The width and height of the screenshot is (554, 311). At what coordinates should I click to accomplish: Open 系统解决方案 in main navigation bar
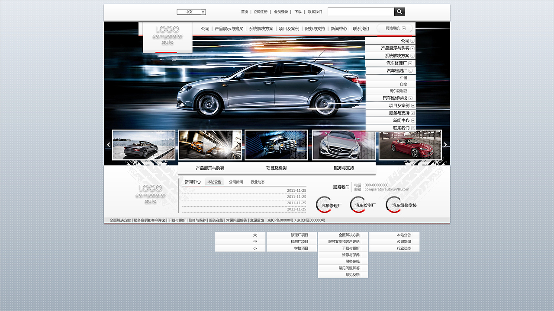coord(261,29)
